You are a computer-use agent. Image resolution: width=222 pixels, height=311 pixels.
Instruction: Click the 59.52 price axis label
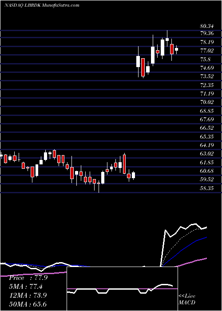point(207,179)
